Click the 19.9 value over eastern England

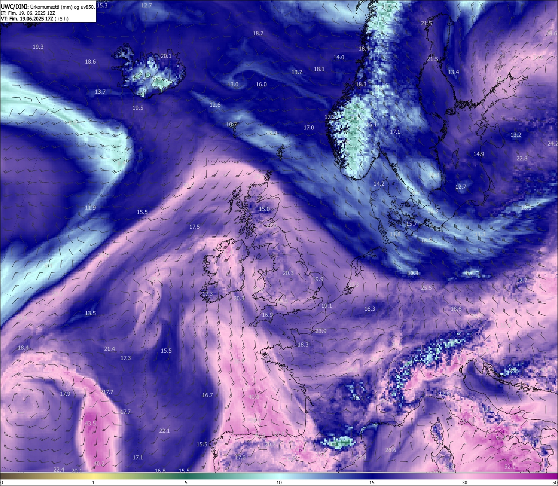(x=318, y=279)
